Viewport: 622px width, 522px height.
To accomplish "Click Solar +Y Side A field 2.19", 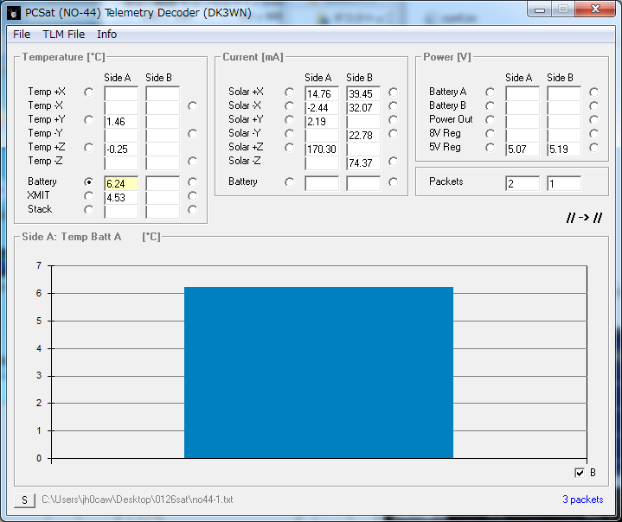I will point(322,121).
